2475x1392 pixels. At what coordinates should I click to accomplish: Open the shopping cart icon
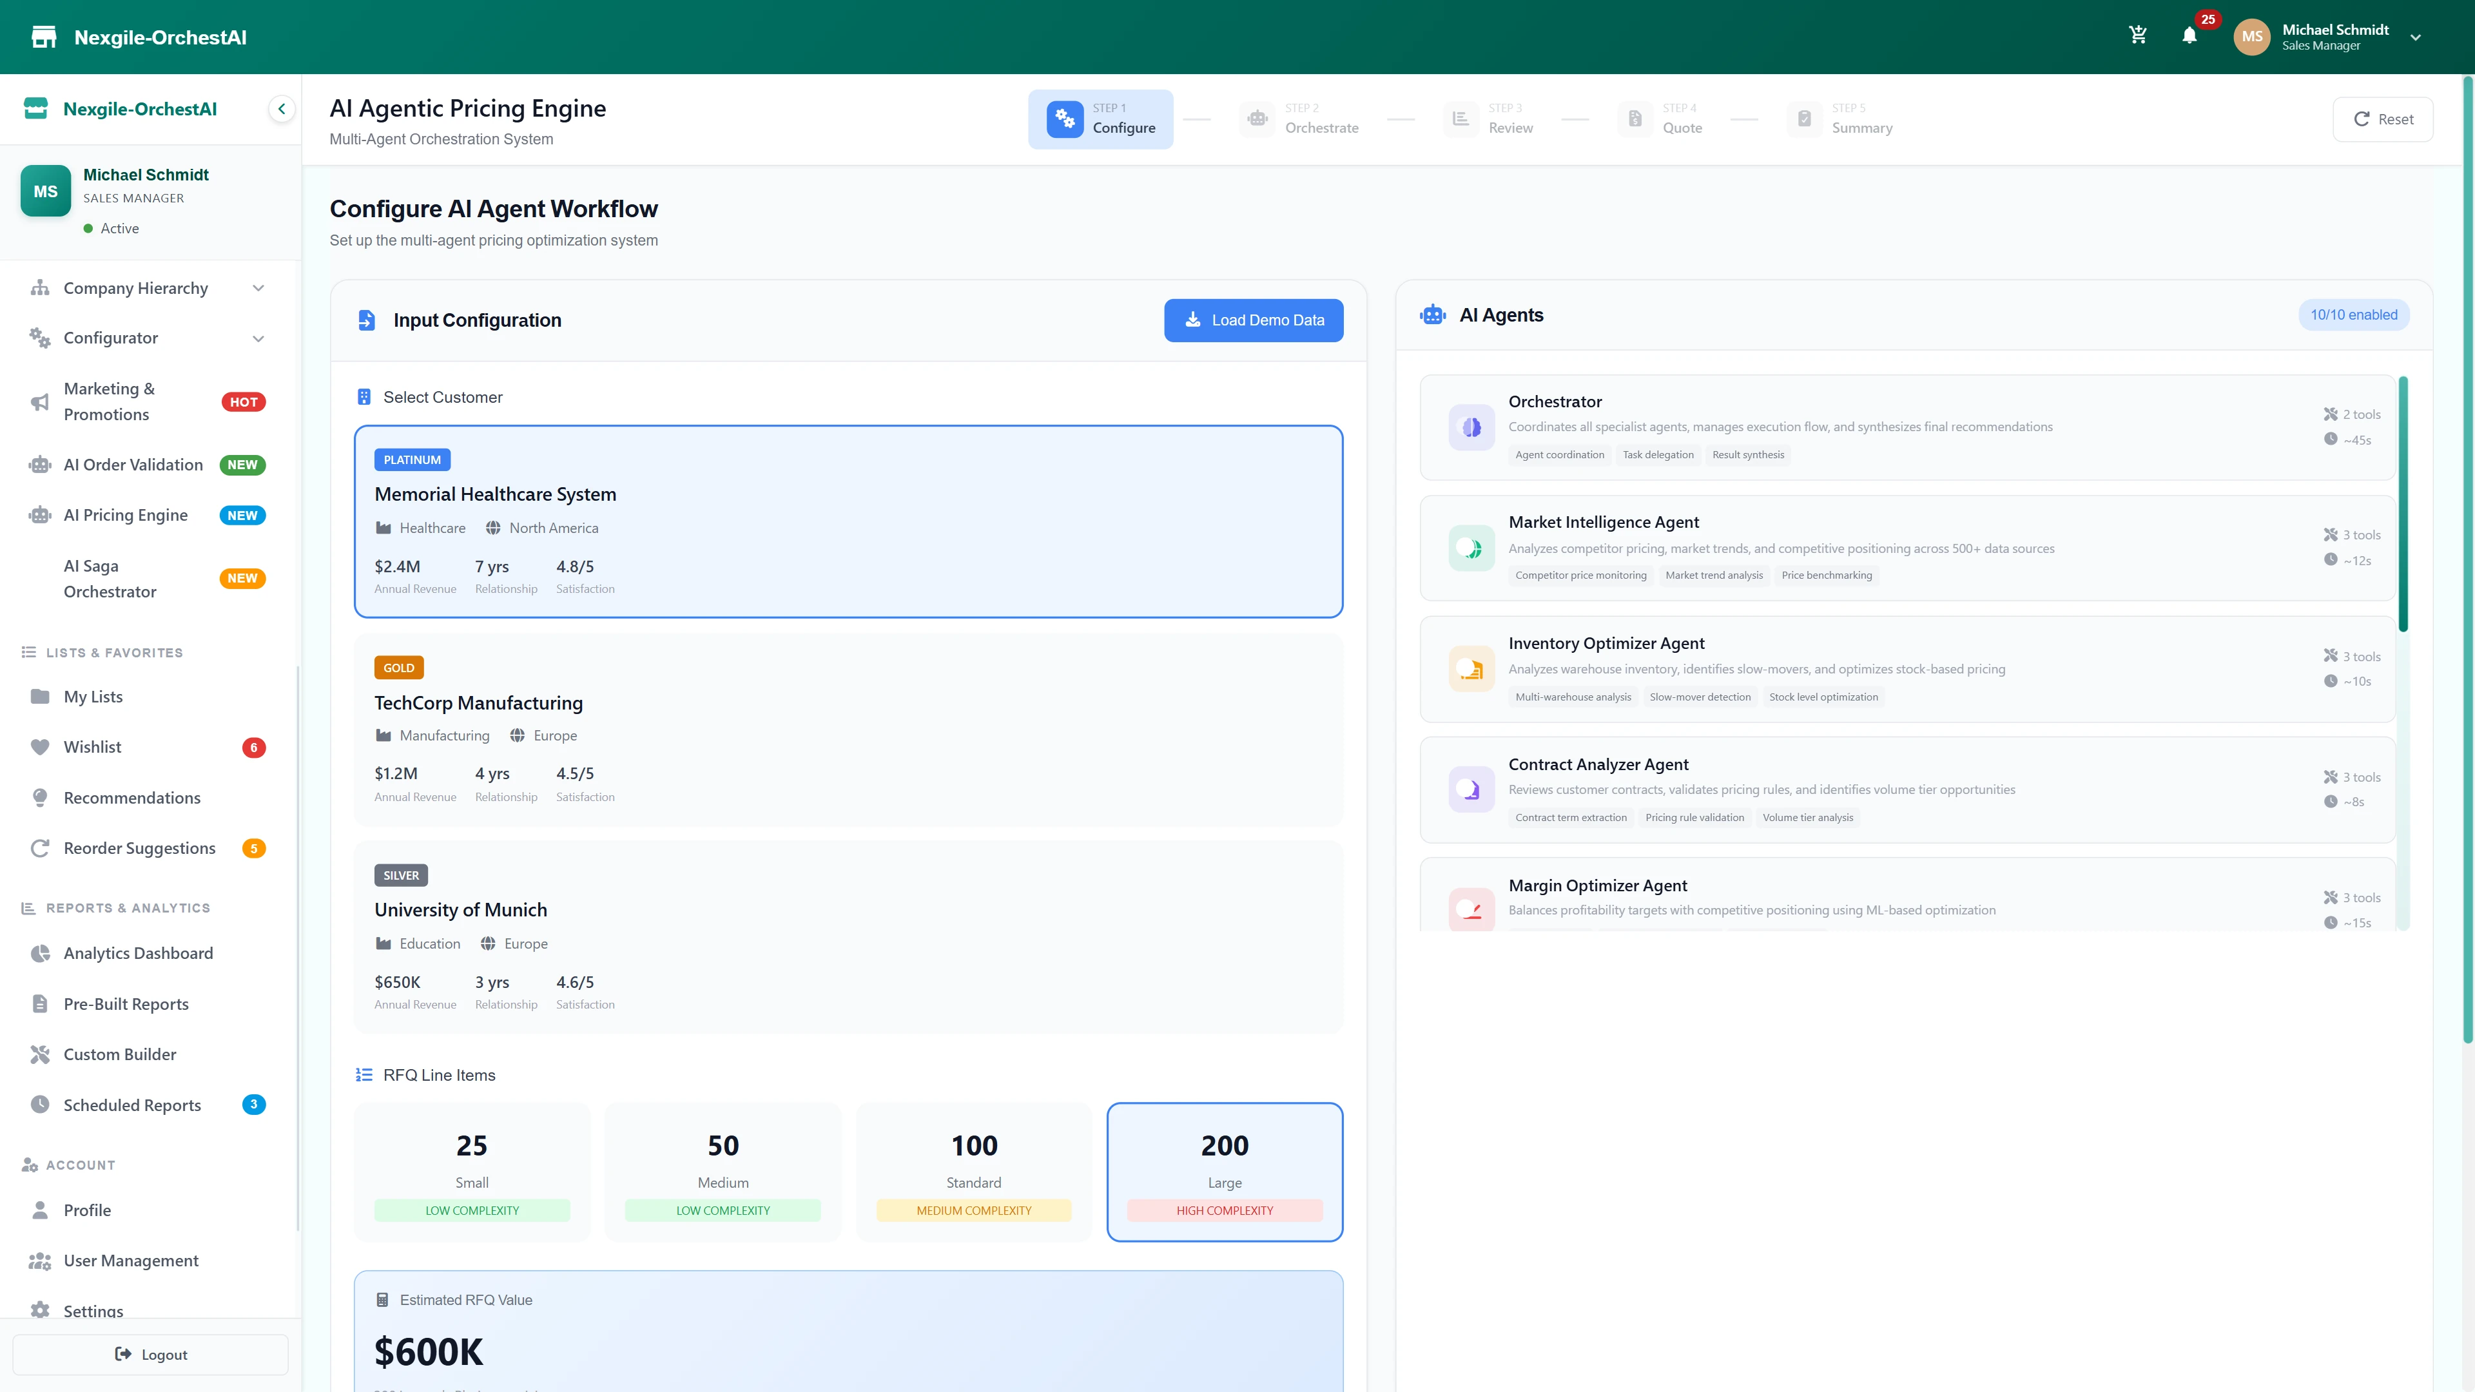coord(2138,35)
